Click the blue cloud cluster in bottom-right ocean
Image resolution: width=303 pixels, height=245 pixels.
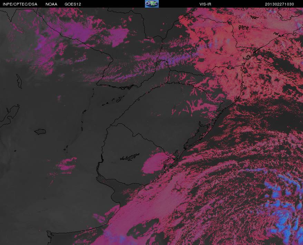[282, 205]
